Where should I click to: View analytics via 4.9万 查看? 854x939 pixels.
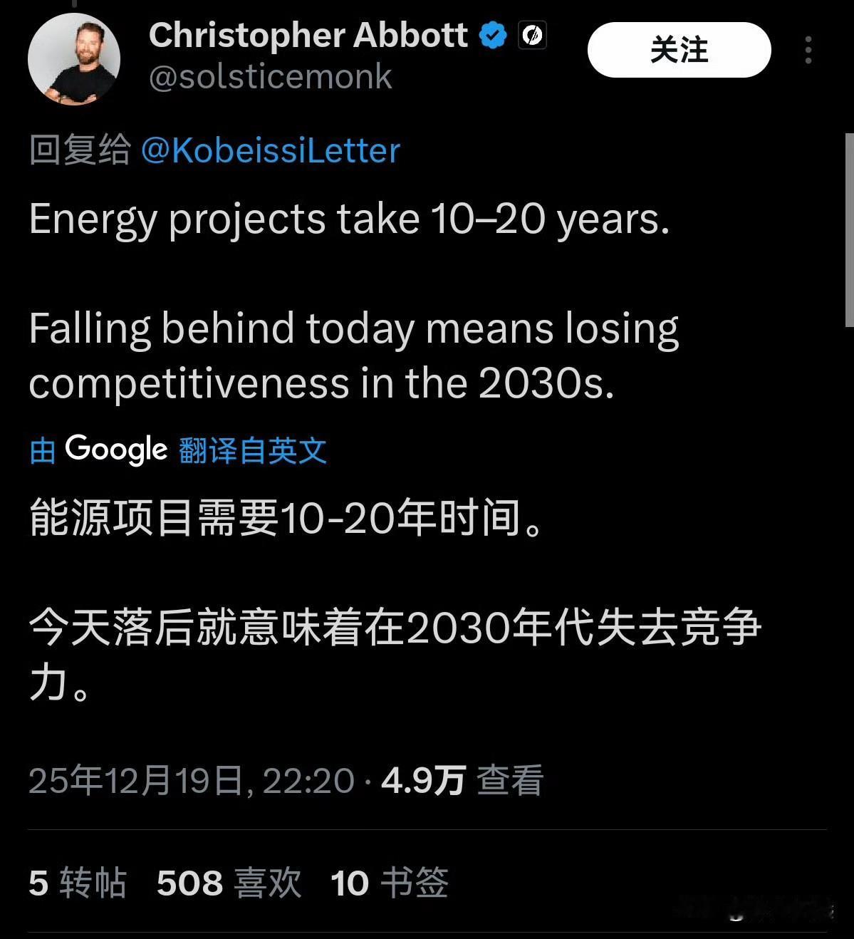462,780
